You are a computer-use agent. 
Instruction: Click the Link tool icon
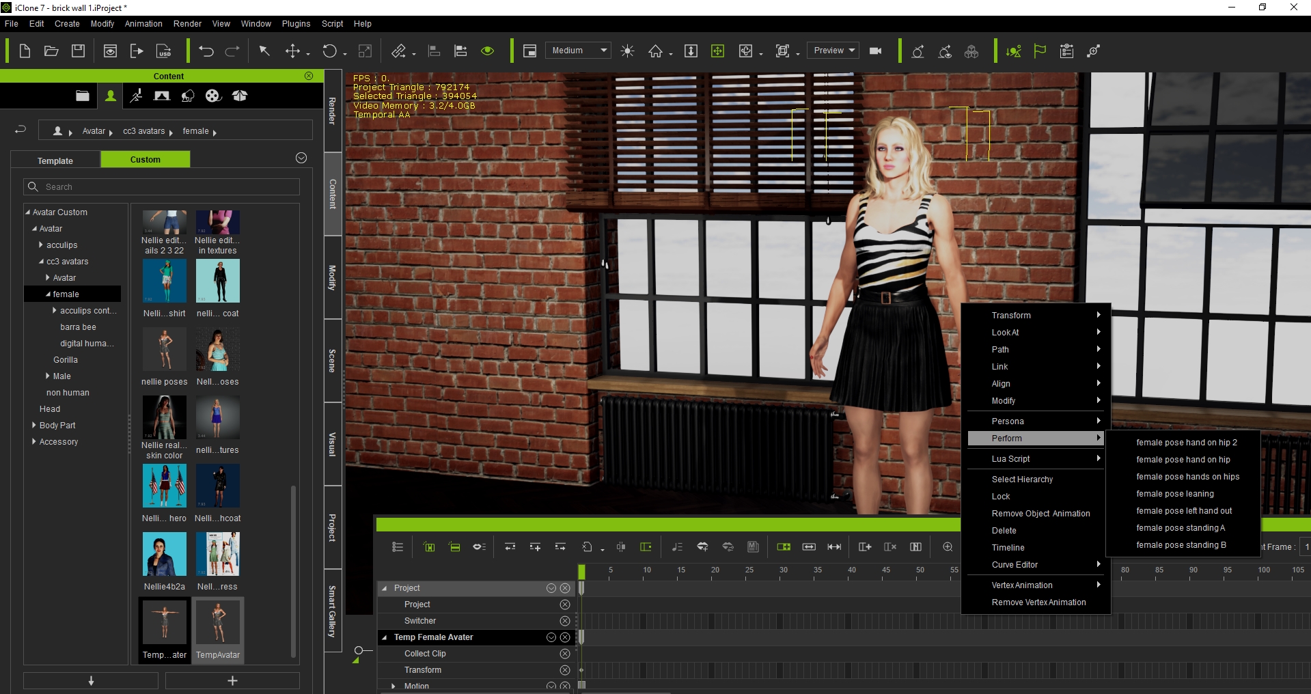(x=398, y=51)
